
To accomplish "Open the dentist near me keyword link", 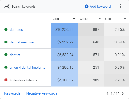I will click(22, 42).
